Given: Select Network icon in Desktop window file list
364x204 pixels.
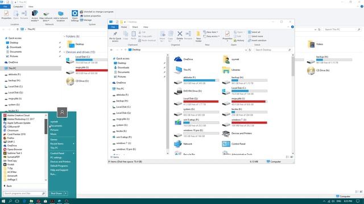Looking at the screenshot, I should pos(178,144).
